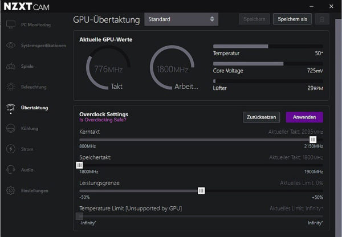Click the Kühlung icon in sidebar

[x=11, y=128]
